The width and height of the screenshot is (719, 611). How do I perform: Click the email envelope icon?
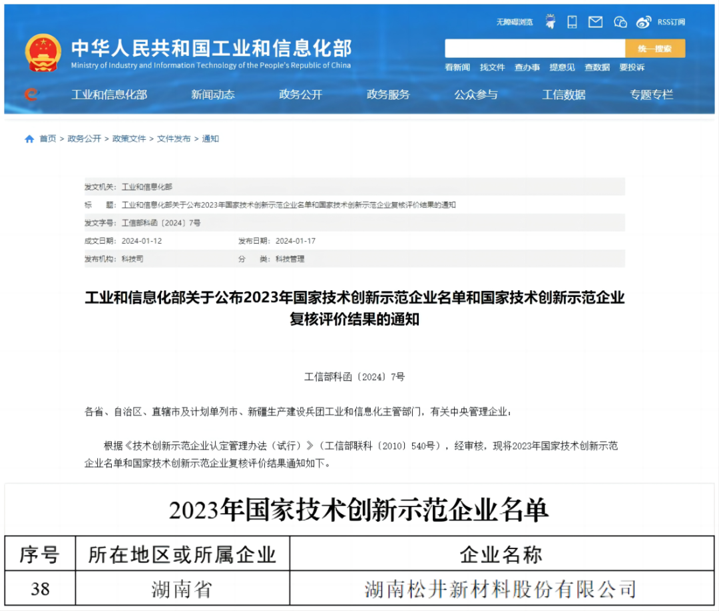[x=595, y=21]
